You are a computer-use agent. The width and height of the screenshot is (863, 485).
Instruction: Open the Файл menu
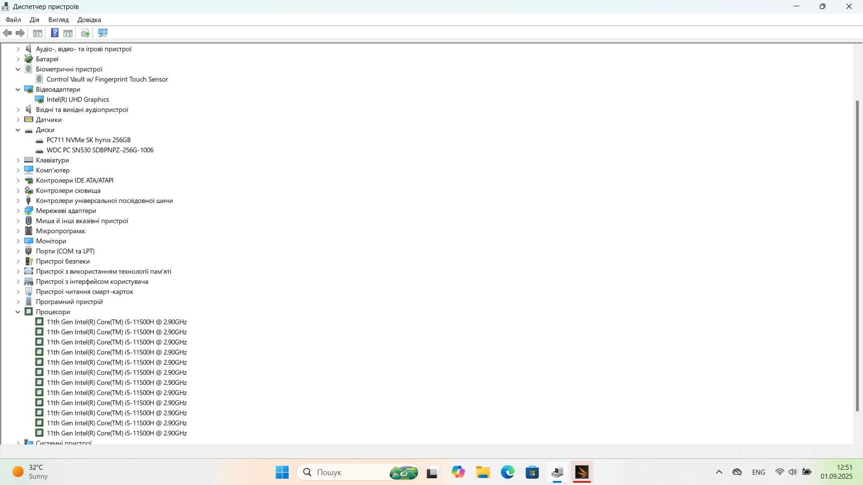point(13,20)
